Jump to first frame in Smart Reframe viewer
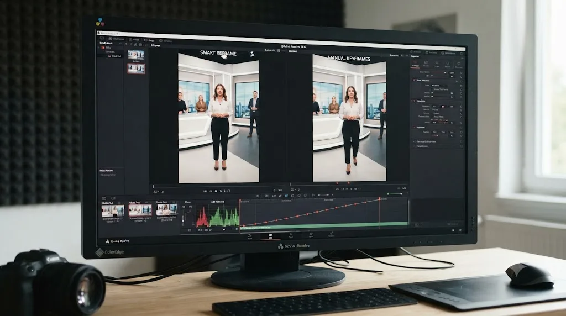Viewport: 566px width, 316px height. click(x=205, y=191)
